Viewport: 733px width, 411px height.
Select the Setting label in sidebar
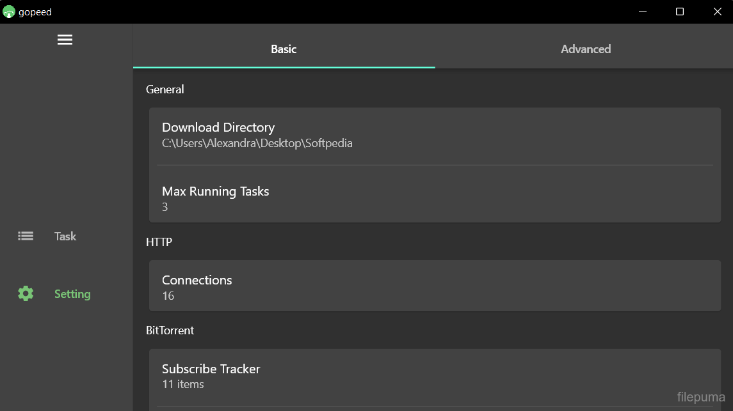click(x=72, y=294)
